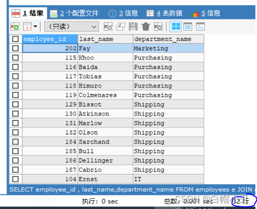Open the 5 信息 tab
The image size is (257, 209).
pyautogui.click(x=206, y=14)
